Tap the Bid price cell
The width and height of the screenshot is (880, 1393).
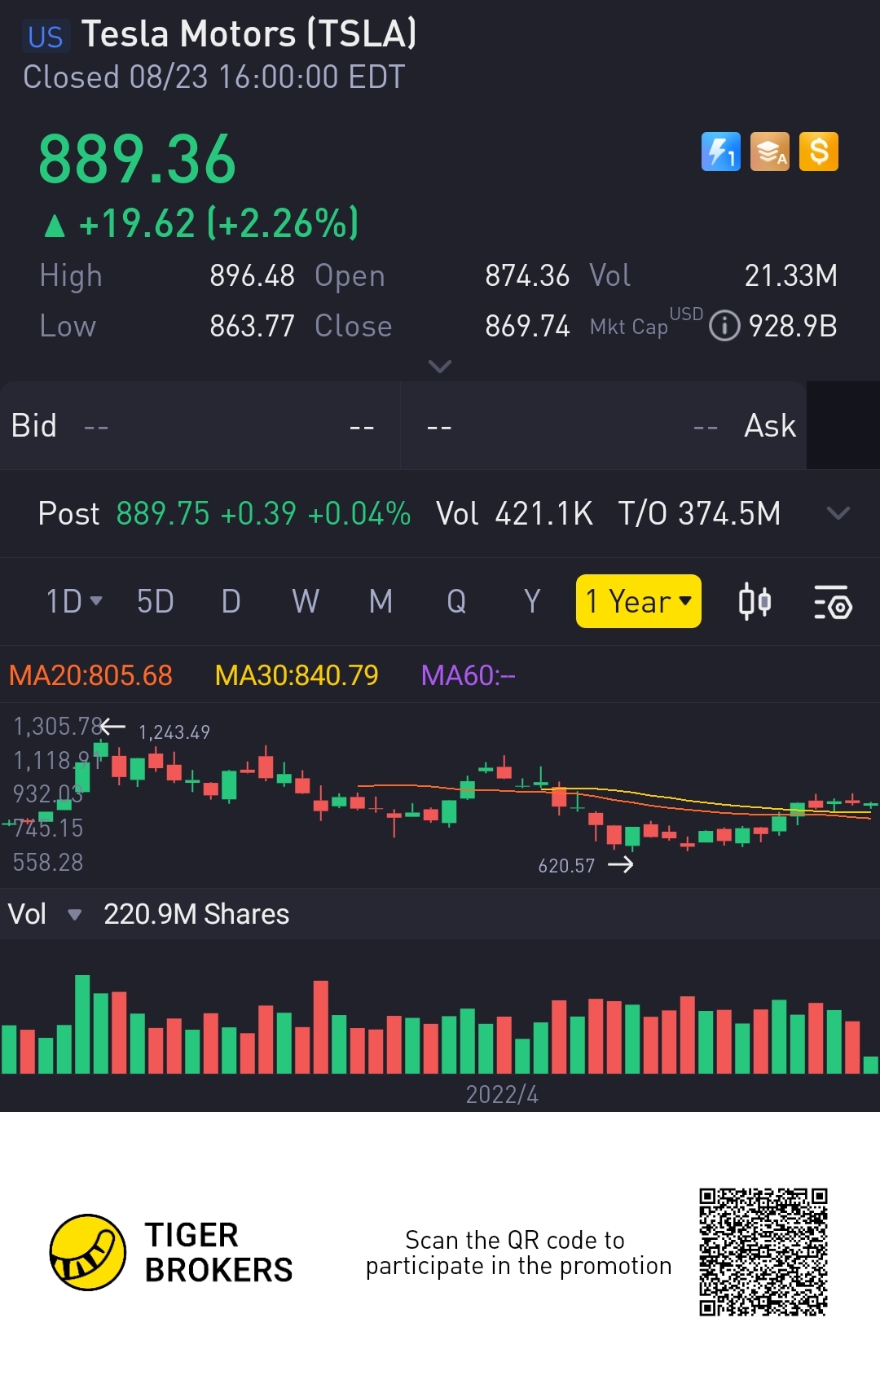(x=200, y=425)
